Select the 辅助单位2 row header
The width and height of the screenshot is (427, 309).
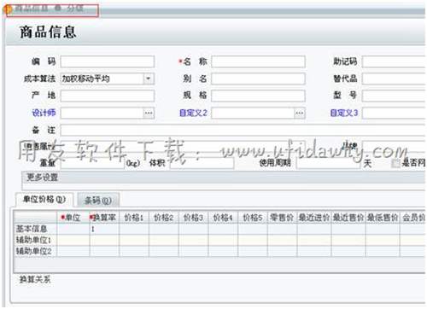tap(35, 251)
